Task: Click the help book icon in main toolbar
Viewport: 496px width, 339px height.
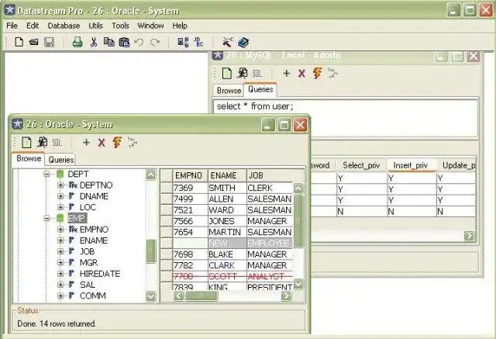Action: [243, 42]
